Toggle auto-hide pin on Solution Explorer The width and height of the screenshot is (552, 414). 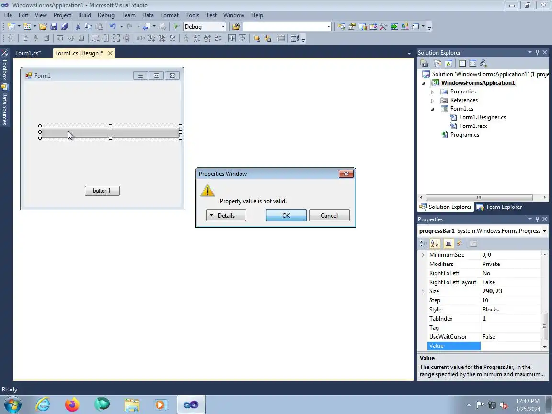[537, 52]
